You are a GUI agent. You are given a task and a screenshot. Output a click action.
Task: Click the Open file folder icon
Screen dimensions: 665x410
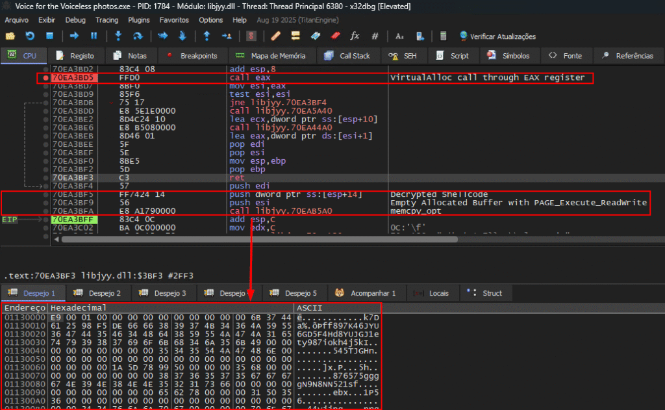11,36
